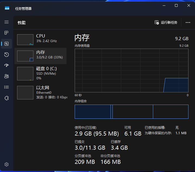The height and width of the screenshot is (172, 195).
Task: Click the CPU mini graph thumbnail
Action: tap(25, 40)
